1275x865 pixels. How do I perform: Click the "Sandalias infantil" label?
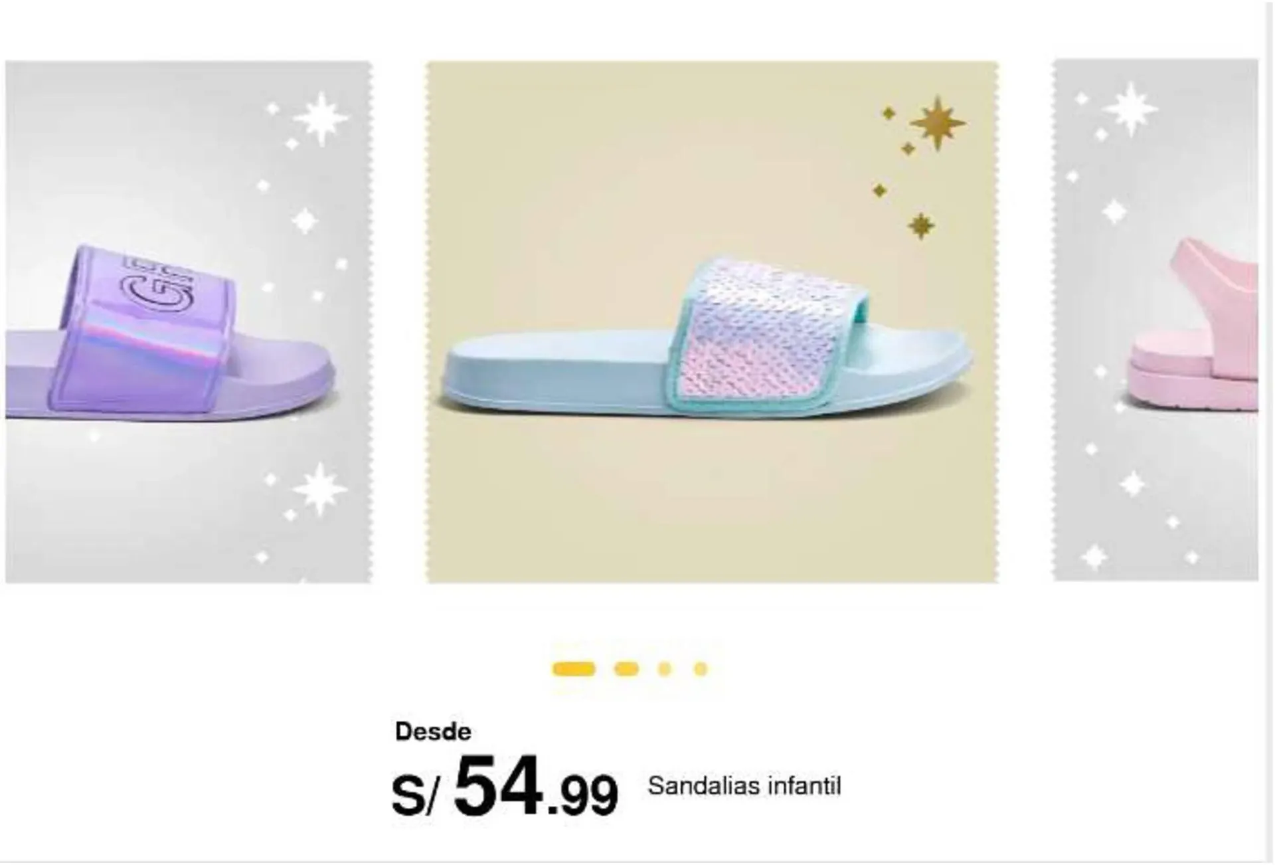coord(744,787)
